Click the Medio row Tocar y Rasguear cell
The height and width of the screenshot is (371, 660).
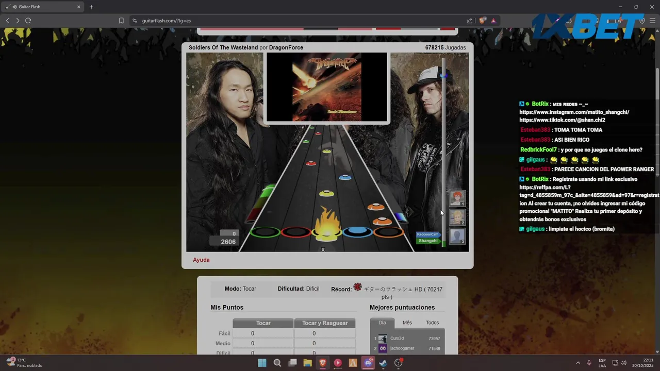325,343
